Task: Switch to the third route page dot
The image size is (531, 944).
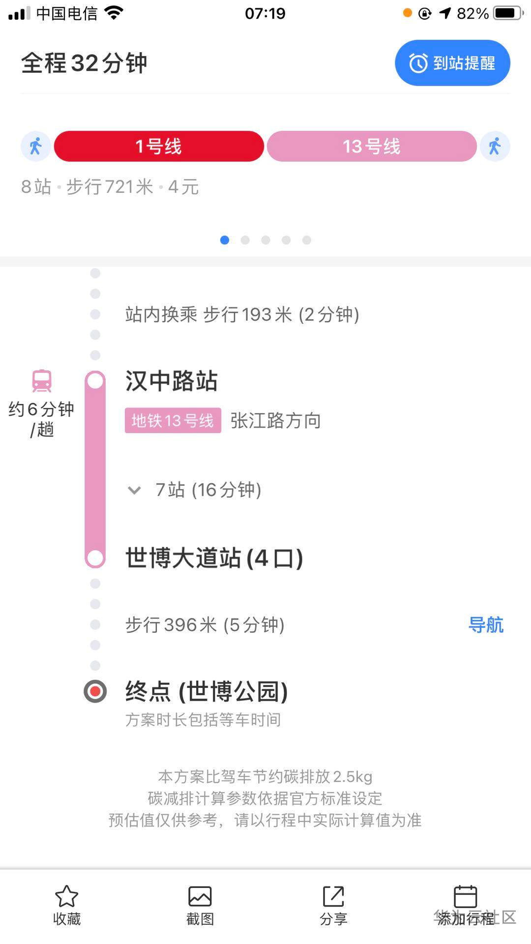Action: point(266,240)
